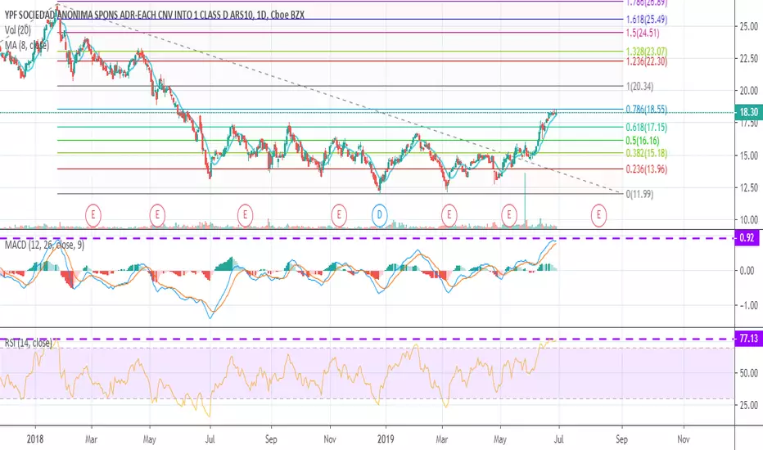Click the blue dividend D marker
The width and height of the screenshot is (763, 450).
(x=380, y=214)
